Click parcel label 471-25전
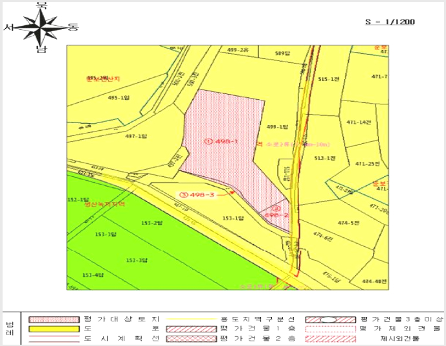This screenshot has width=446, height=346. [x=368, y=164]
